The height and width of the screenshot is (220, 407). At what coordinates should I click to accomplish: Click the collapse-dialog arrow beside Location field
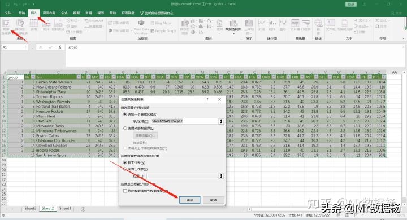point(221,176)
